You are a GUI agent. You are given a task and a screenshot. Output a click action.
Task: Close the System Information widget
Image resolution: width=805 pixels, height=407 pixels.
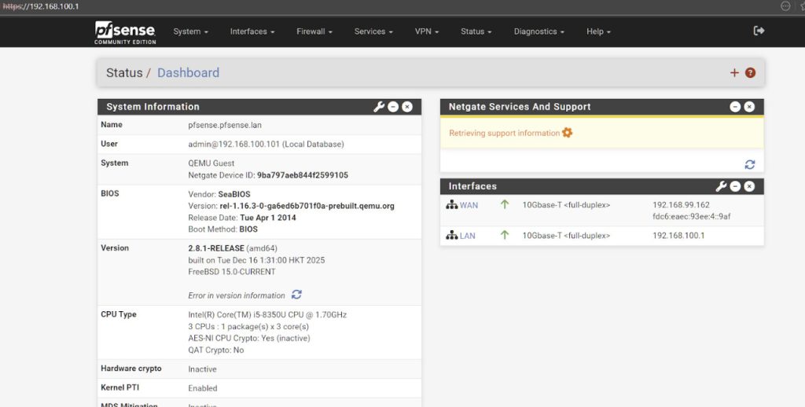tap(407, 107)
